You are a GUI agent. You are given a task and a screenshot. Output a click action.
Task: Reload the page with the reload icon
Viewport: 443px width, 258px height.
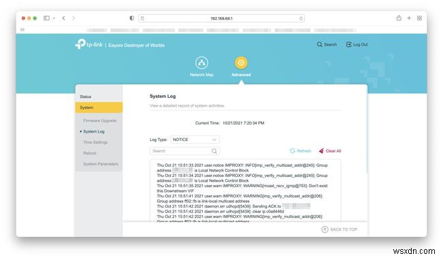tap(301, 18)
